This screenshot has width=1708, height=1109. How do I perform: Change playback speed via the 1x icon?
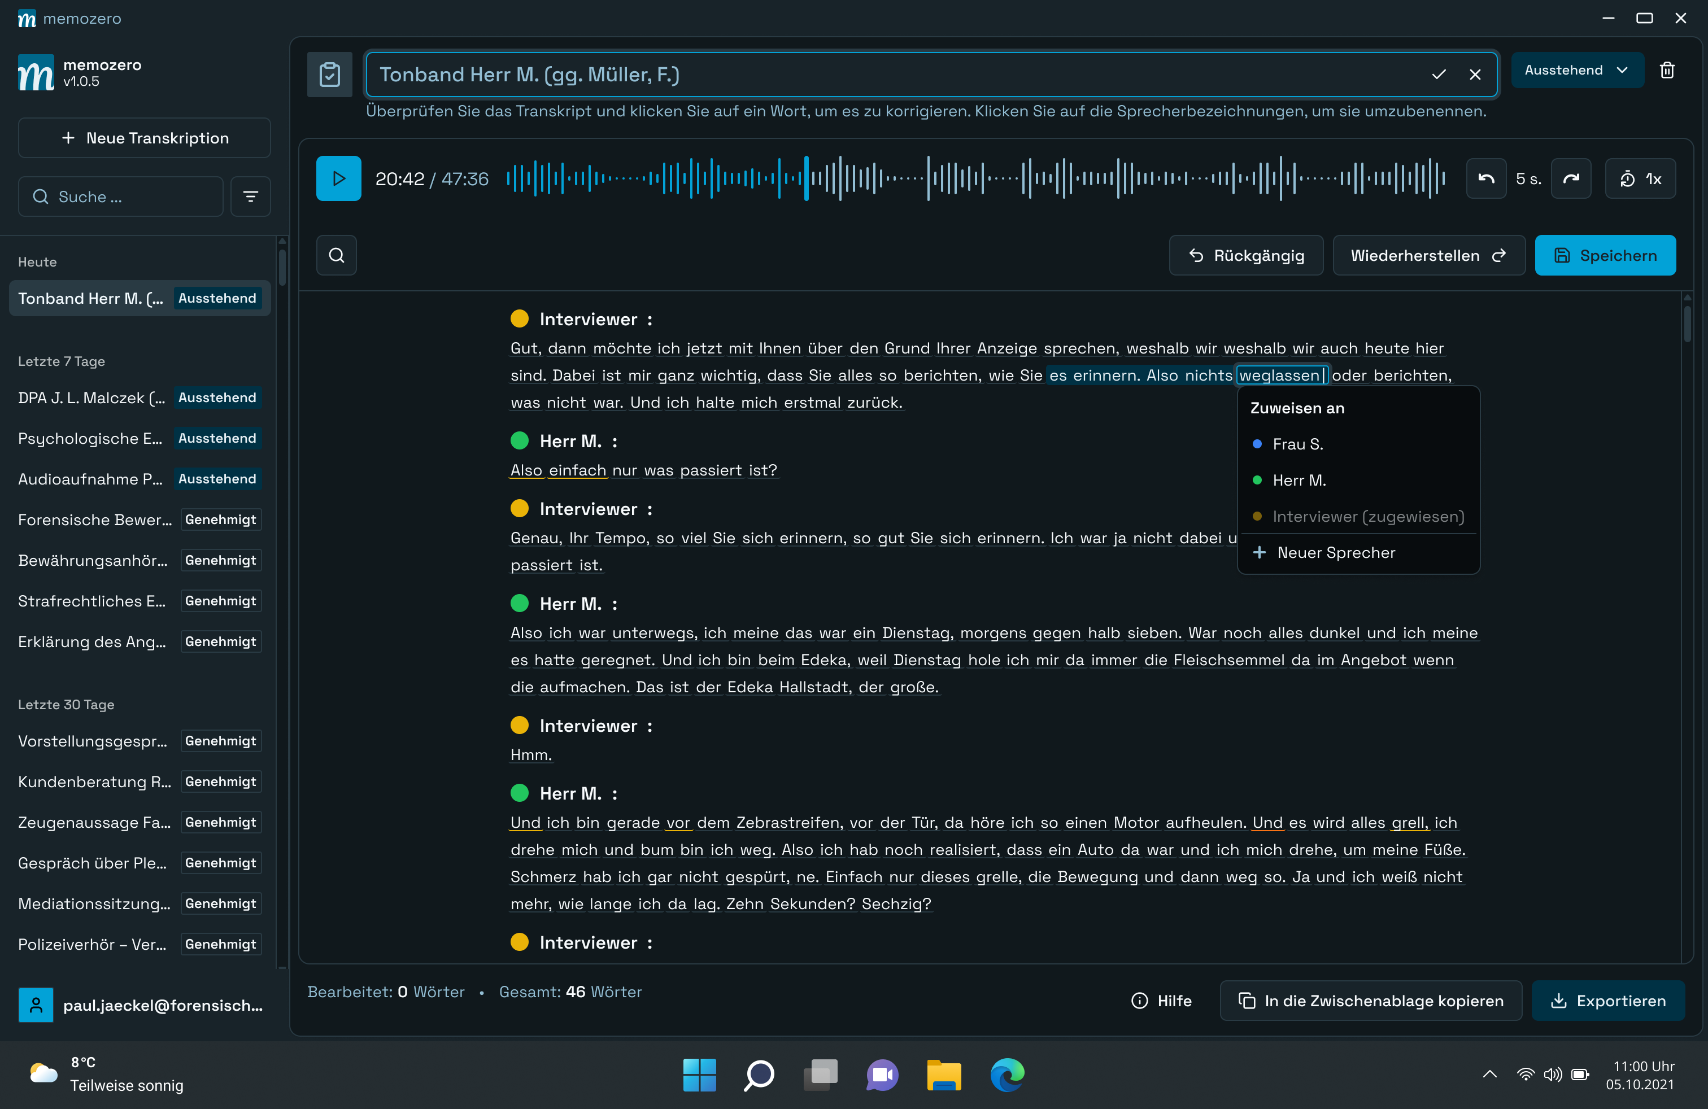[x=1641, y=178]
